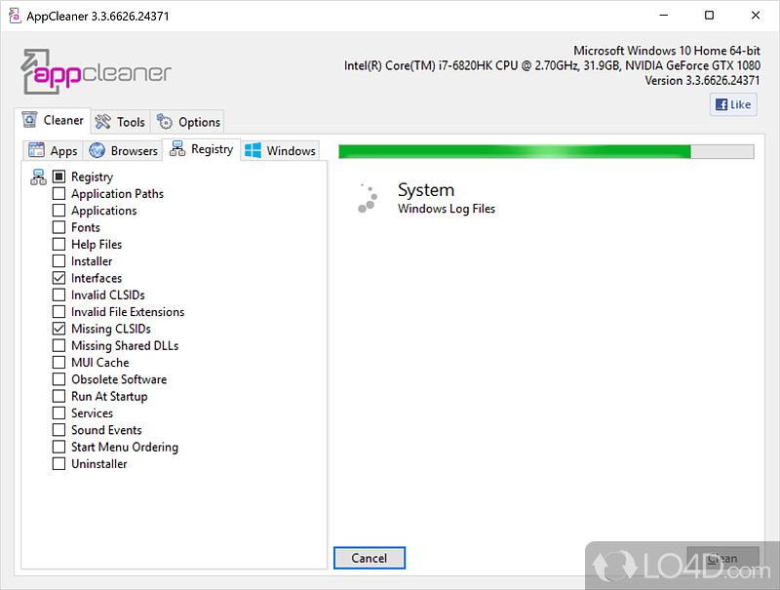The image size is (780, 590).
Task: Click the Windows subtab logo icon
Action: click(x=253, y=150)
